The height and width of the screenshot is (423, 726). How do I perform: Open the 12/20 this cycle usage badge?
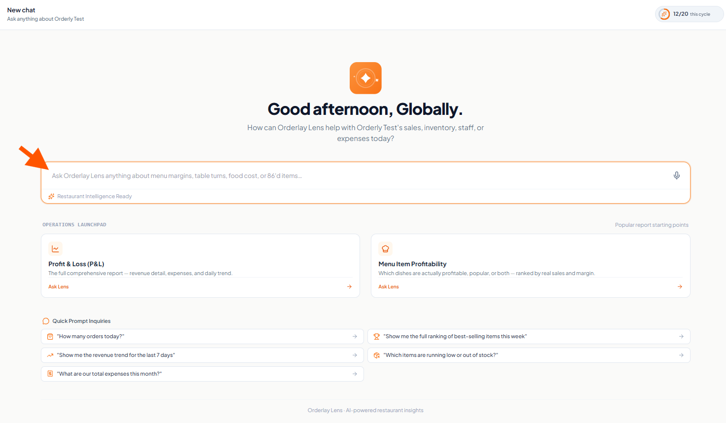click(689, 14)
